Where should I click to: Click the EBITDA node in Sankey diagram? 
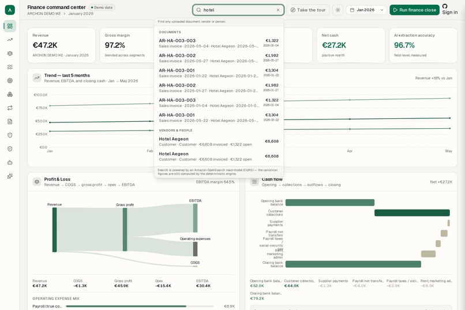pos(195,218)
